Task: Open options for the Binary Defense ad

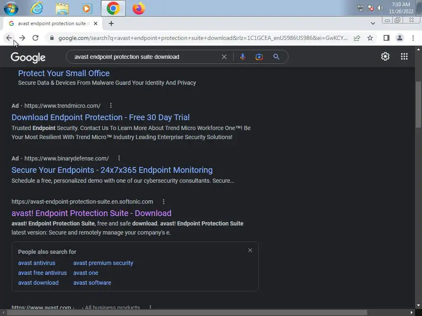Action: coord(119,158)
